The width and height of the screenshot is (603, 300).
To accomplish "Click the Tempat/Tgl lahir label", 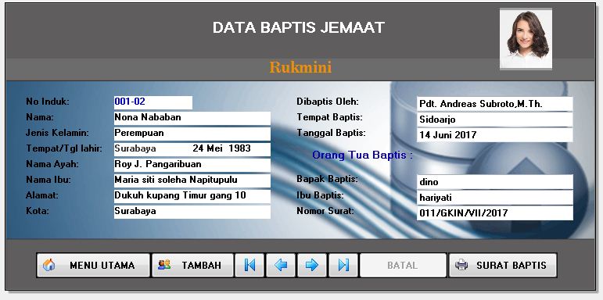I will [x=64, y=149].
